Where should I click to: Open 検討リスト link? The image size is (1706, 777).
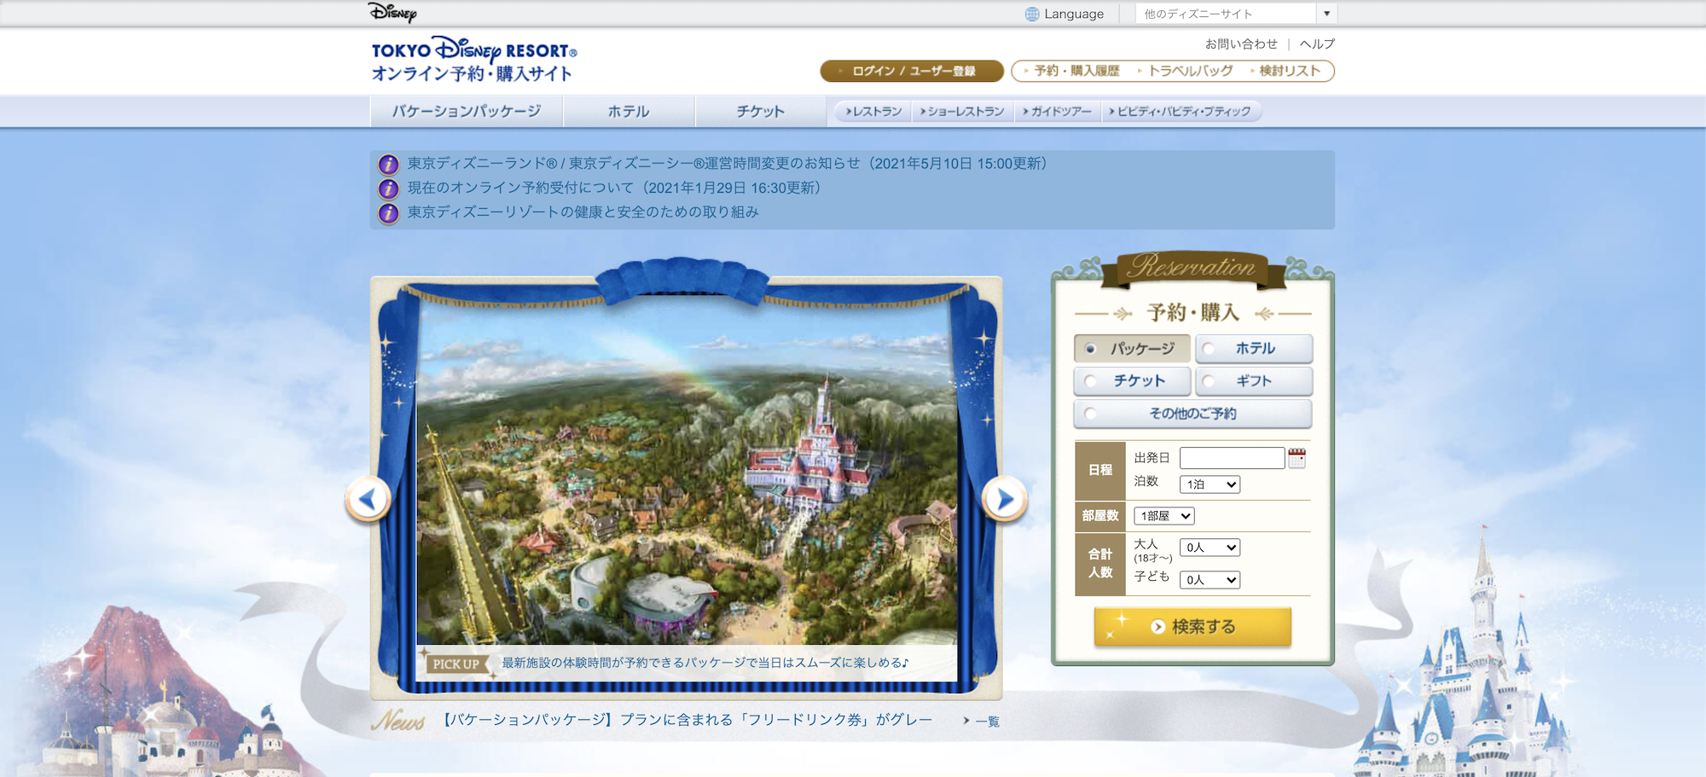point(1285,71)
